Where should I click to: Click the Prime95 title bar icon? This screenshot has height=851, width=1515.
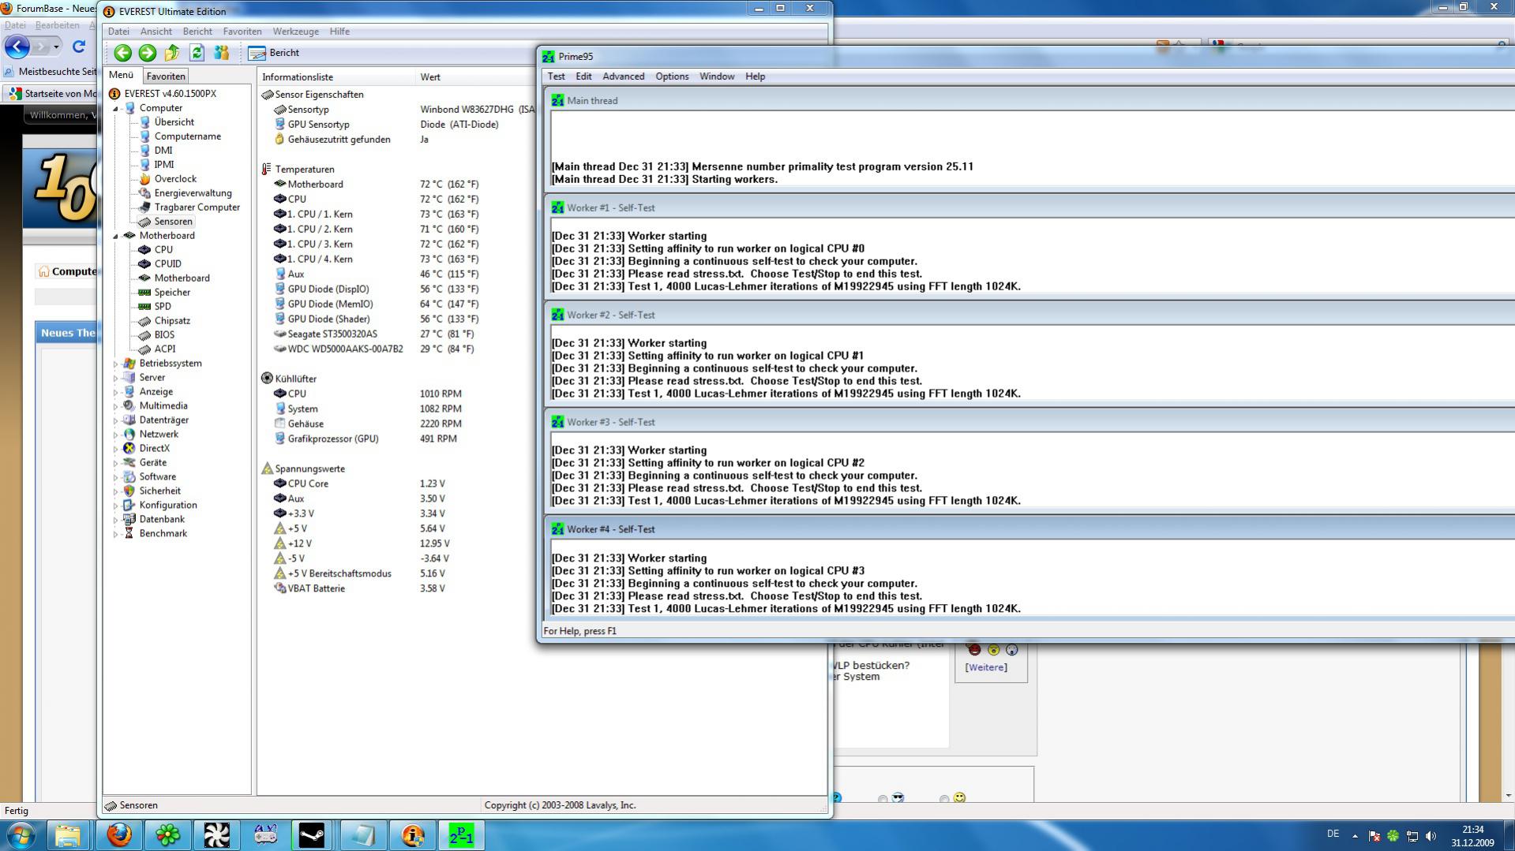click(x=549, y=57)
